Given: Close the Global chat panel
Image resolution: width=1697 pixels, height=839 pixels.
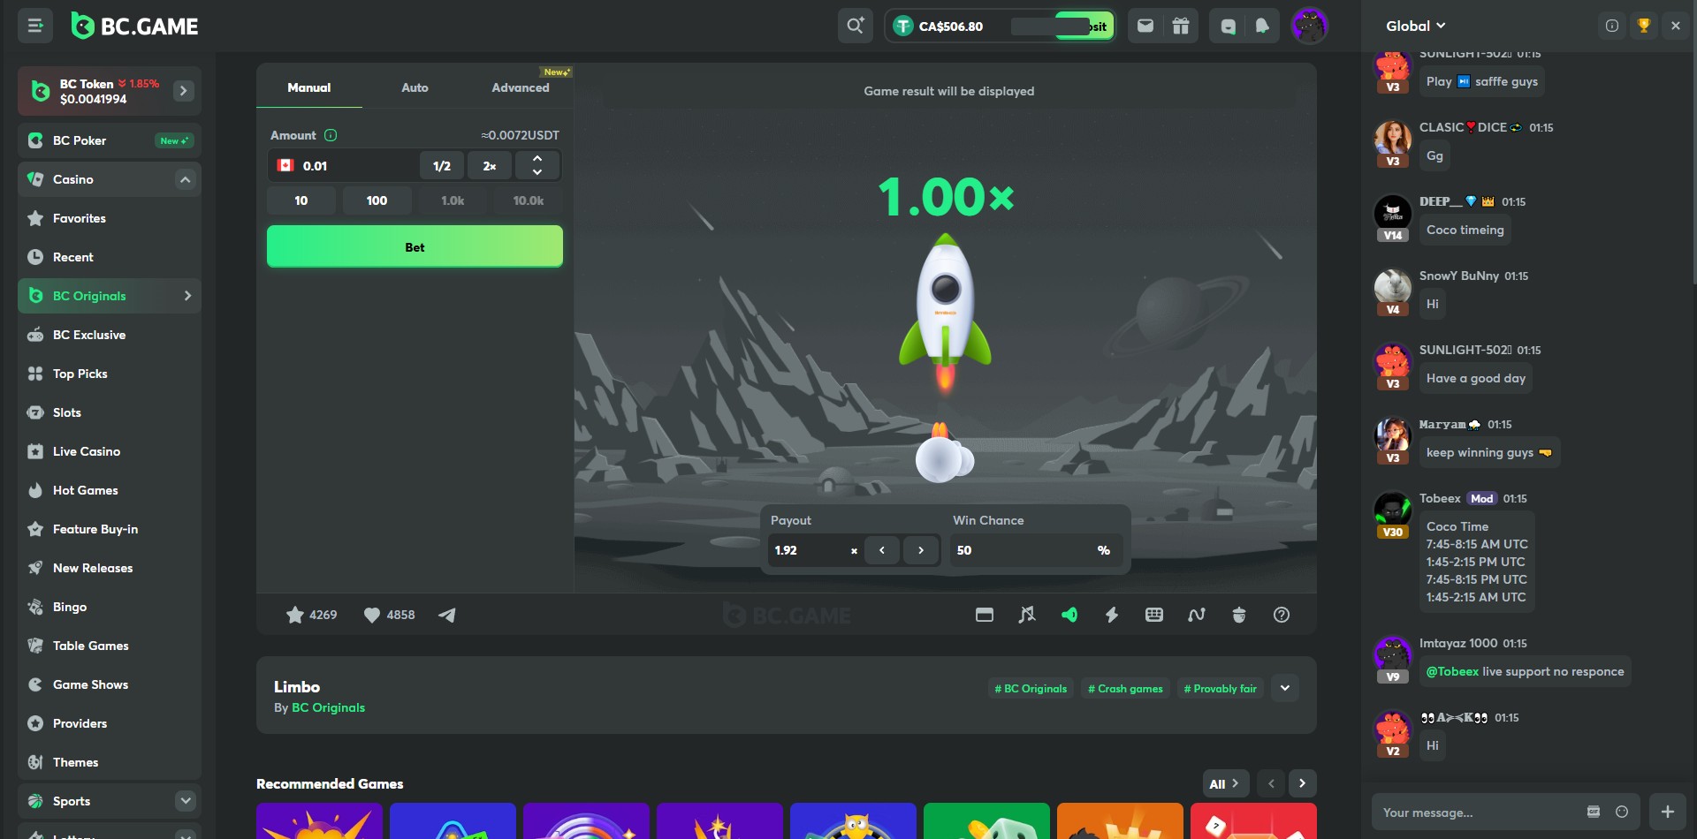Looking at the screenshot, I should click(x=1676, y=26).
